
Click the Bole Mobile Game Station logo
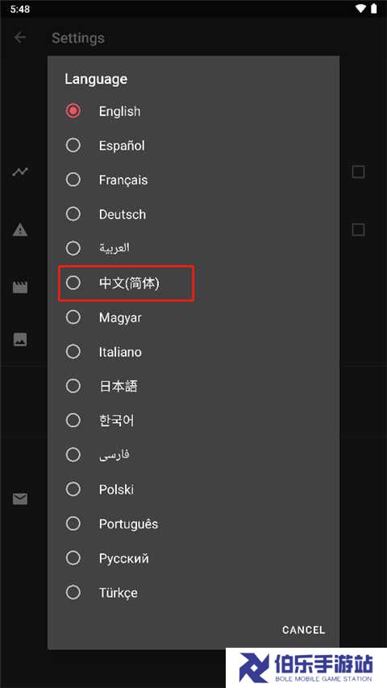click(306, 668)
